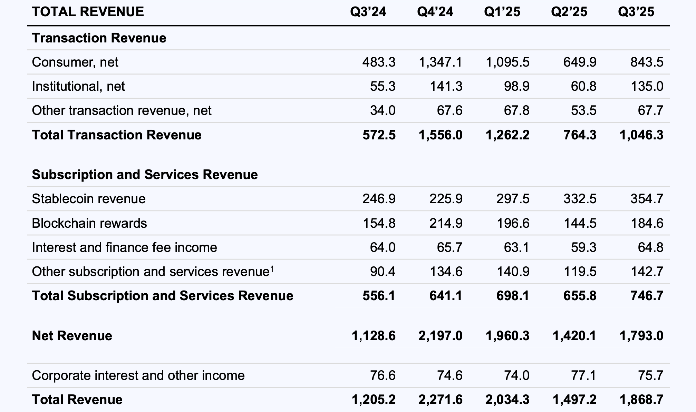Click the Q3'24 column header
696x412 pixels.
point(368,12)
